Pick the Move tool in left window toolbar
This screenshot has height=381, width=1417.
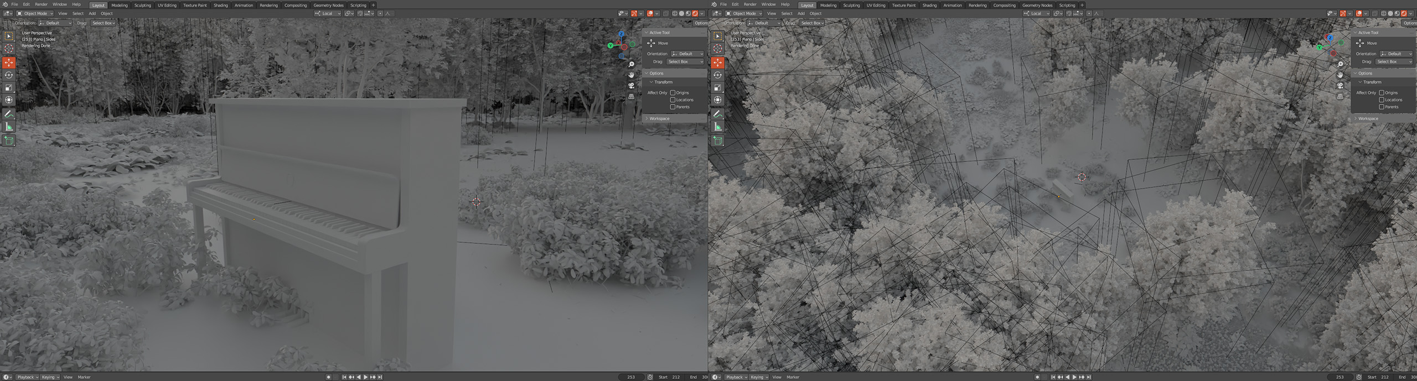tap(9, 62)
